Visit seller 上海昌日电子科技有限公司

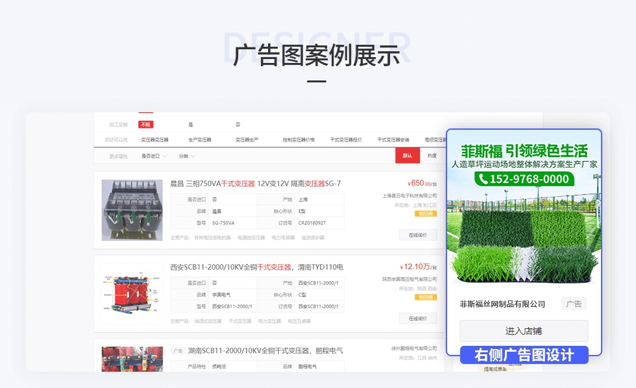410,196
